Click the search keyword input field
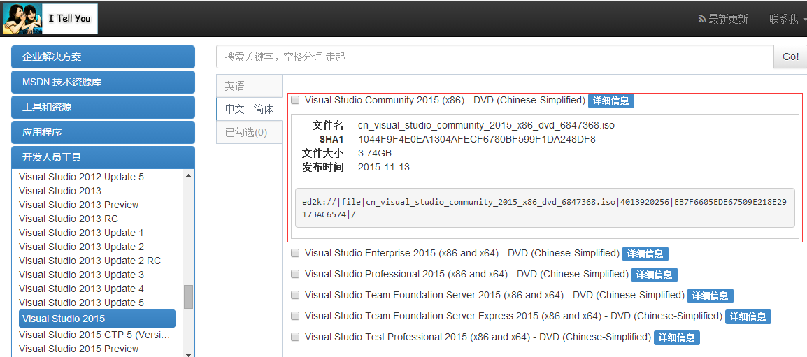Image resolution: width=807 pixels, height=357 pixels. [494, 57]
